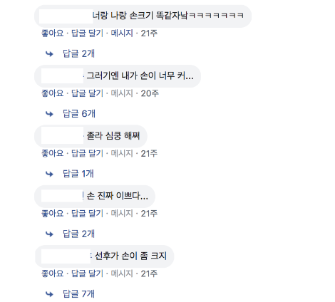Screen dimensions: 335x302
Task: Click reply arrow icon under 손 진짜 이쁘다 comment
Action: point(49,234)
